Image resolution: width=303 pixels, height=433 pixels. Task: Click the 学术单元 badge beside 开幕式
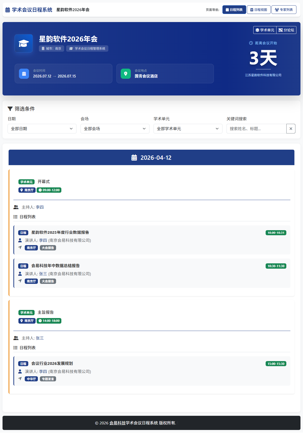(x=27, y=182)
